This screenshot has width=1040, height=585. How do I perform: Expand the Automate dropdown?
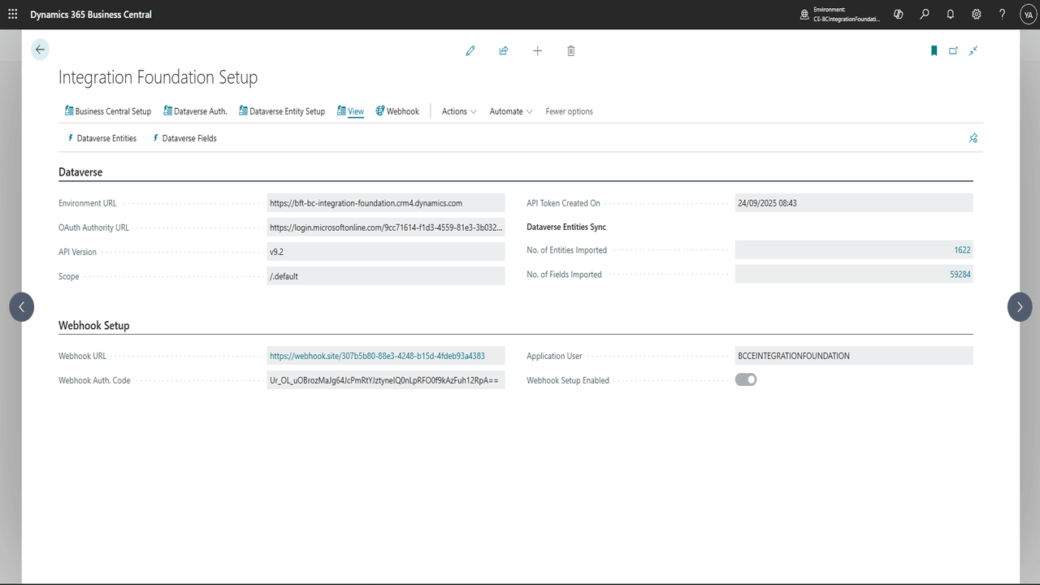pyautogui.click(x=511, y=111)
